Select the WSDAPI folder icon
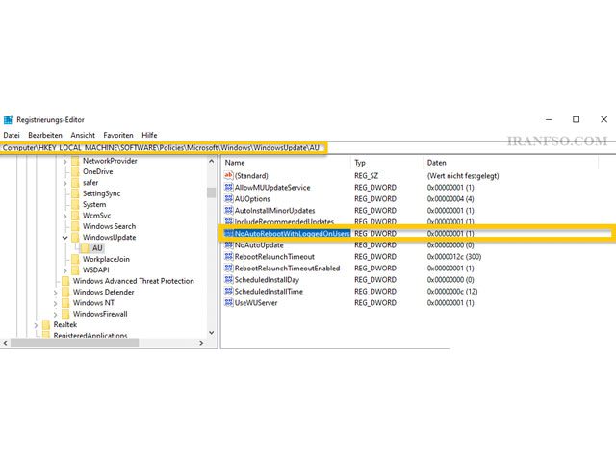 (x=75, y=270)
